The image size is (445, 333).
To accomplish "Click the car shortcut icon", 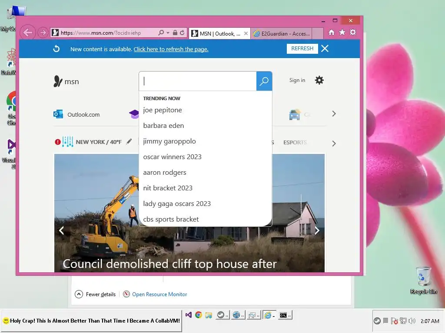I will coord(295,114).
